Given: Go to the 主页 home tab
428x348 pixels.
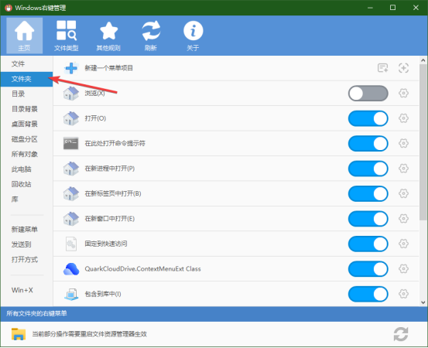Looking at the screenshot, I should [24, 36].
